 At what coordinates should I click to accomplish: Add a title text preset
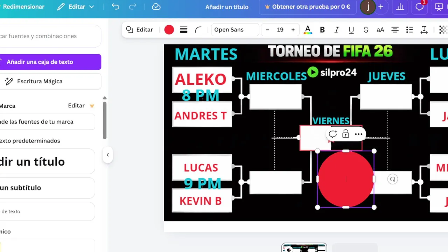click(47, 161)
